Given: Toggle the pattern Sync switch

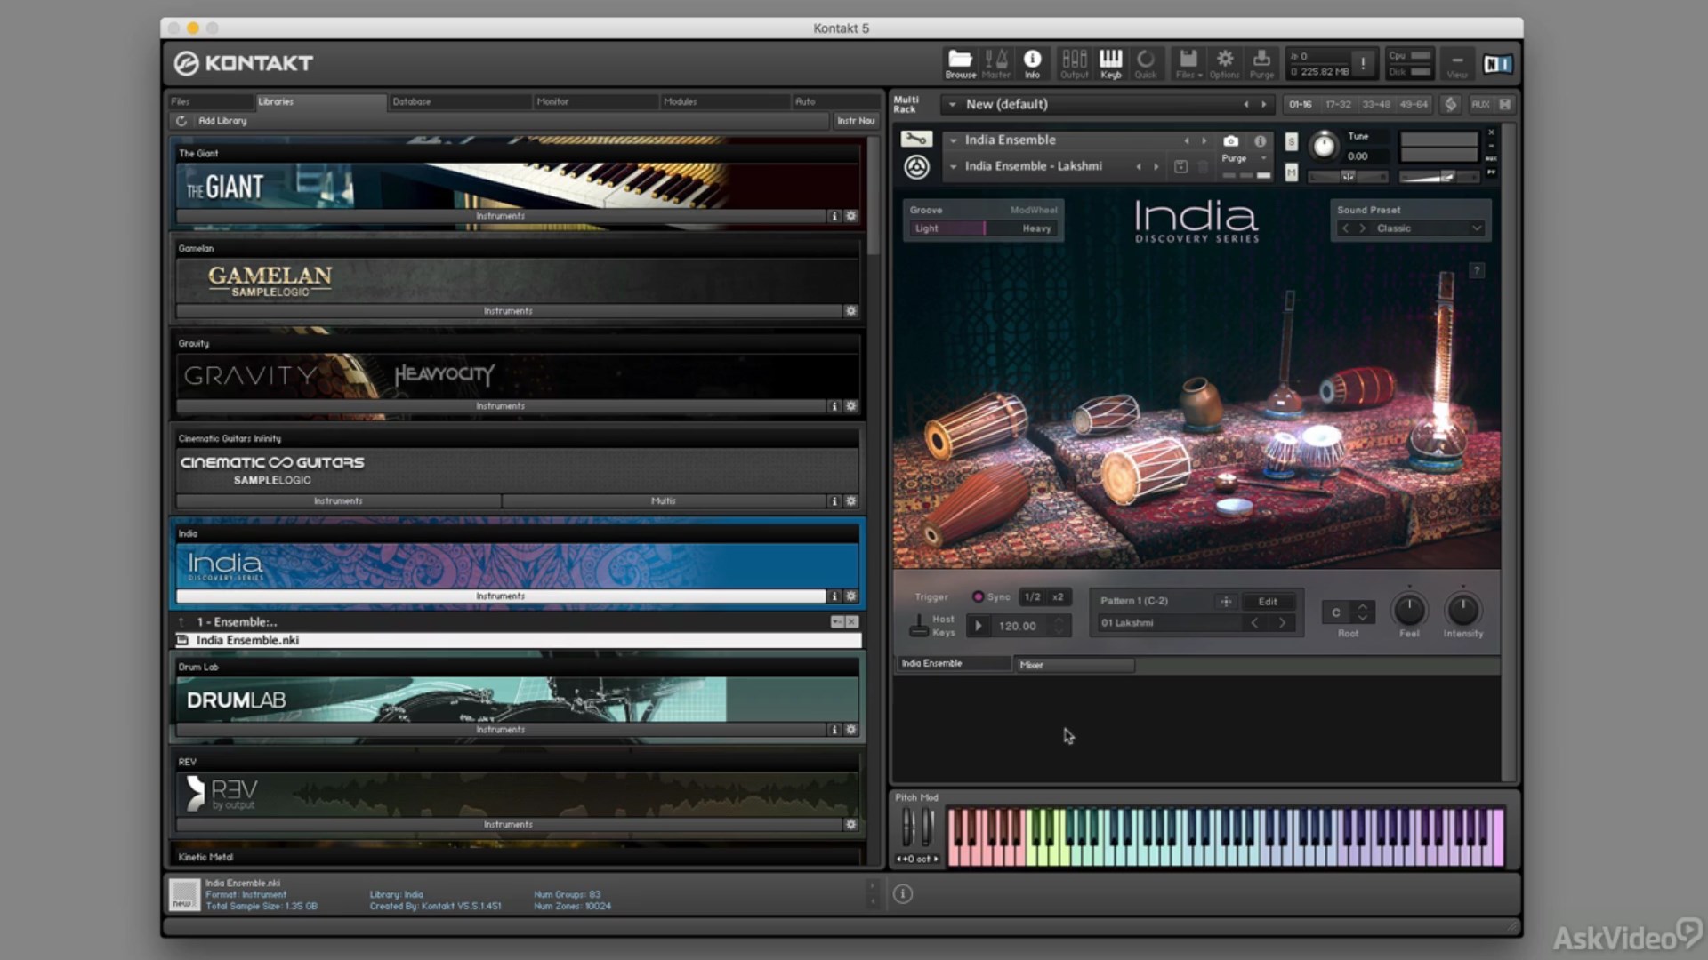Looking at the screenshot, I should pyautogui.click(x=979, y=596).
